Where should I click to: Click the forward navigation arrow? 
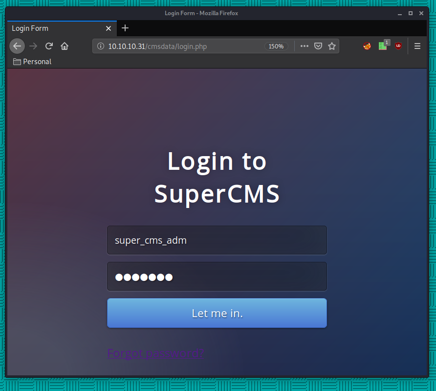33,46
